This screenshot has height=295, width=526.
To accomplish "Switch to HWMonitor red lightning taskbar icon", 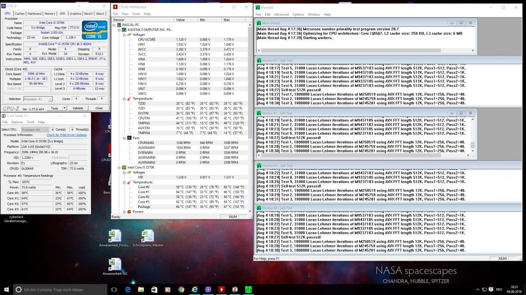I will click(222, 289).
